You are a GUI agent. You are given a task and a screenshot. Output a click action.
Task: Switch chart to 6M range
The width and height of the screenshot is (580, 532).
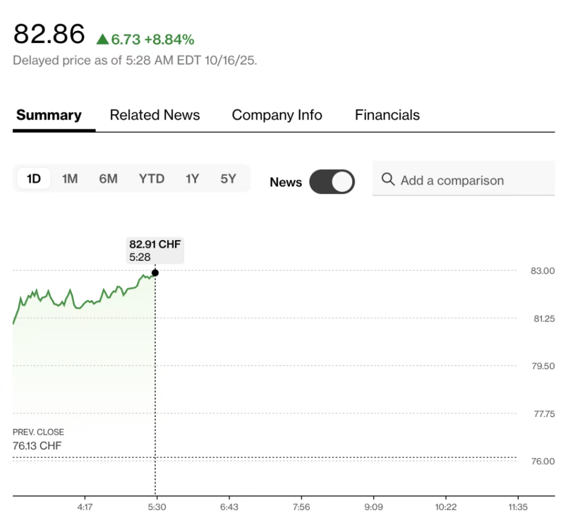(108, 179)
